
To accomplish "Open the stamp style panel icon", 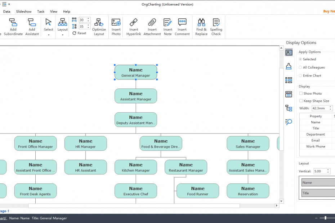I will (289, 67).
